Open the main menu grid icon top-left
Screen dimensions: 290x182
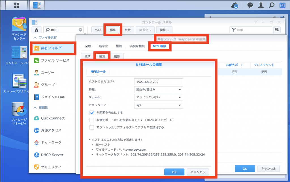[16, 5]
